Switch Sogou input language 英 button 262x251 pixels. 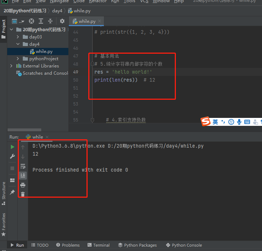215,122
